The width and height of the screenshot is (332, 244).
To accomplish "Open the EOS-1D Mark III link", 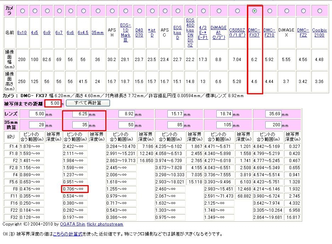I will pos(126,33).
